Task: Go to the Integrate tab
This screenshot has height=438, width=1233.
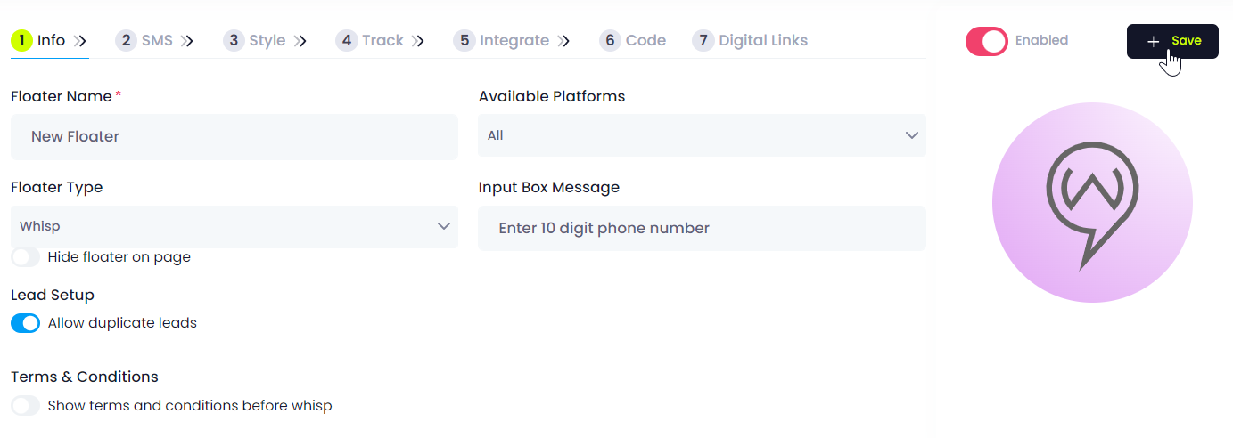Action: coord(514,40)
